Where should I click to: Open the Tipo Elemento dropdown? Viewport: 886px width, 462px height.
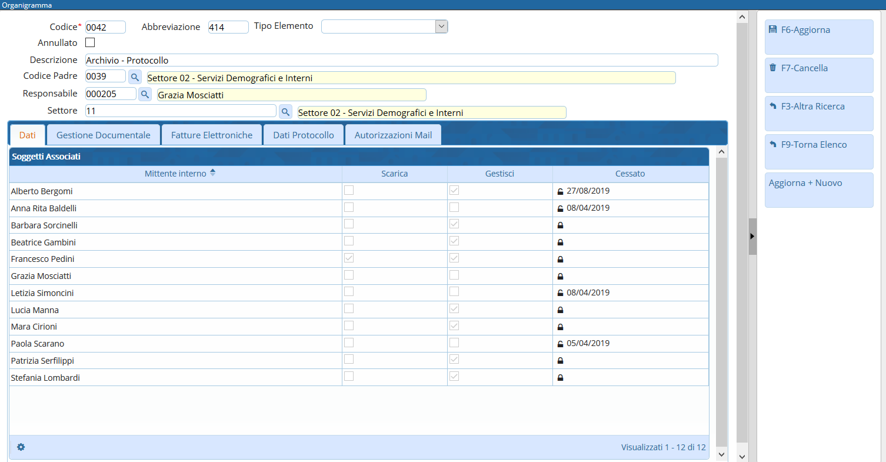pos(441,26)
